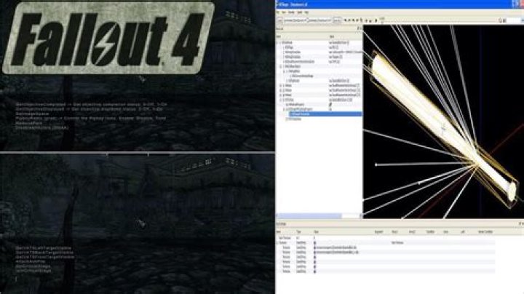Open the View menu in NifSkope
The height and width of the screenshot is (294, 524).
[284, 12]
